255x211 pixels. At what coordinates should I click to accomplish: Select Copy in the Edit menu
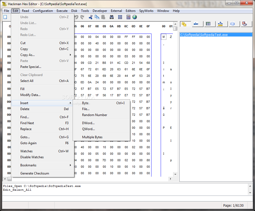(x=43, y=49)
